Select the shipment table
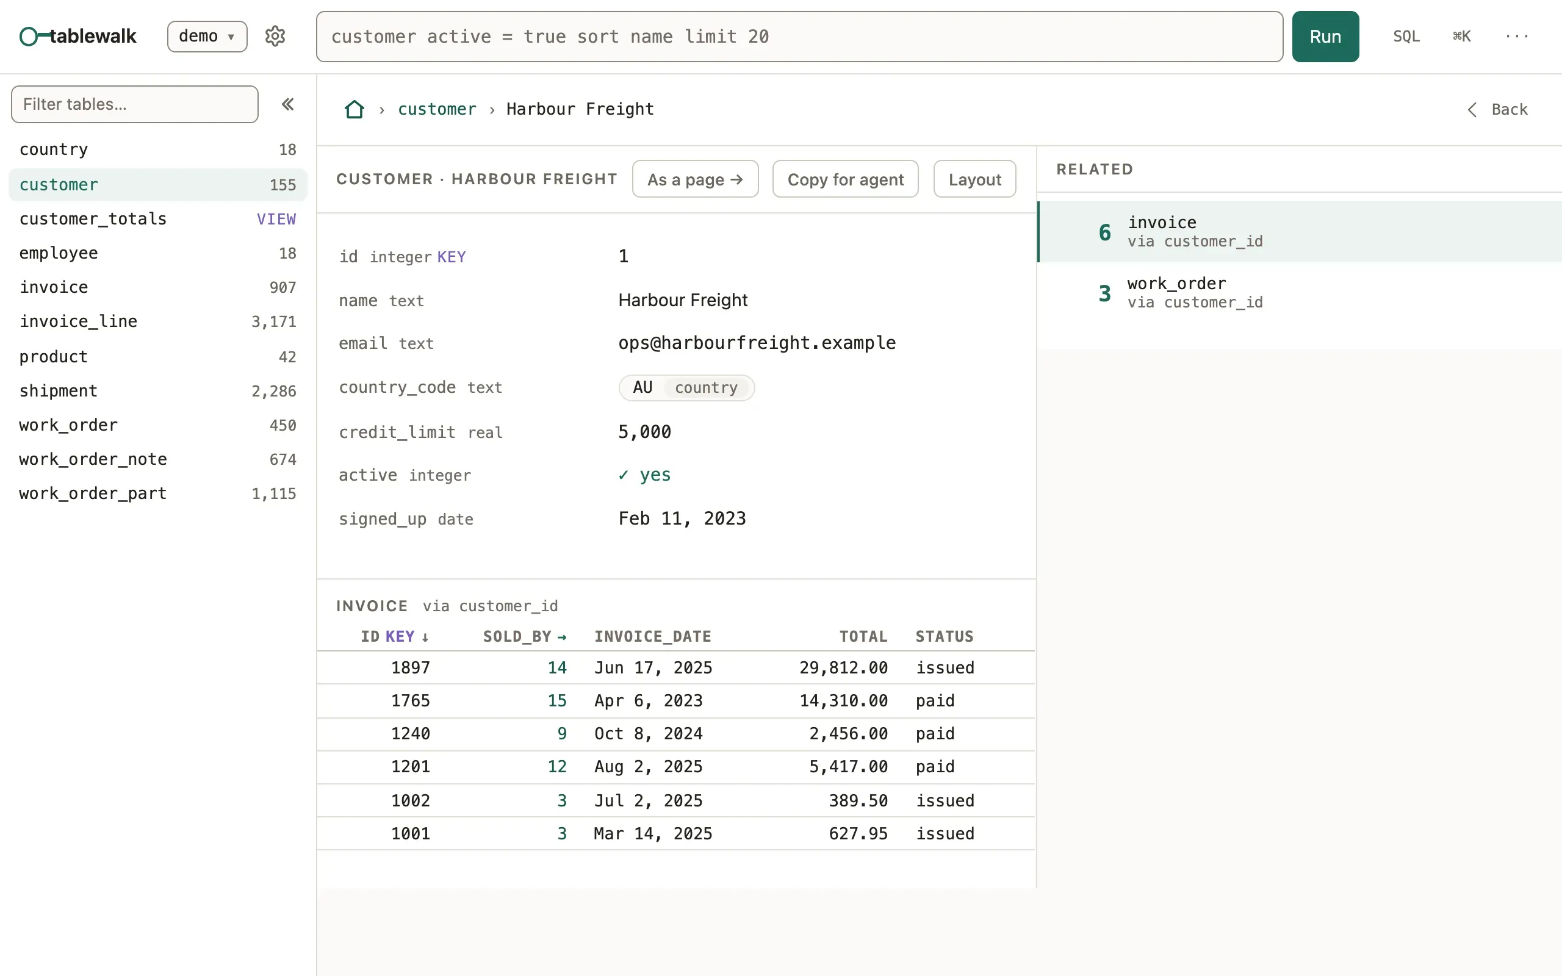 157,391
